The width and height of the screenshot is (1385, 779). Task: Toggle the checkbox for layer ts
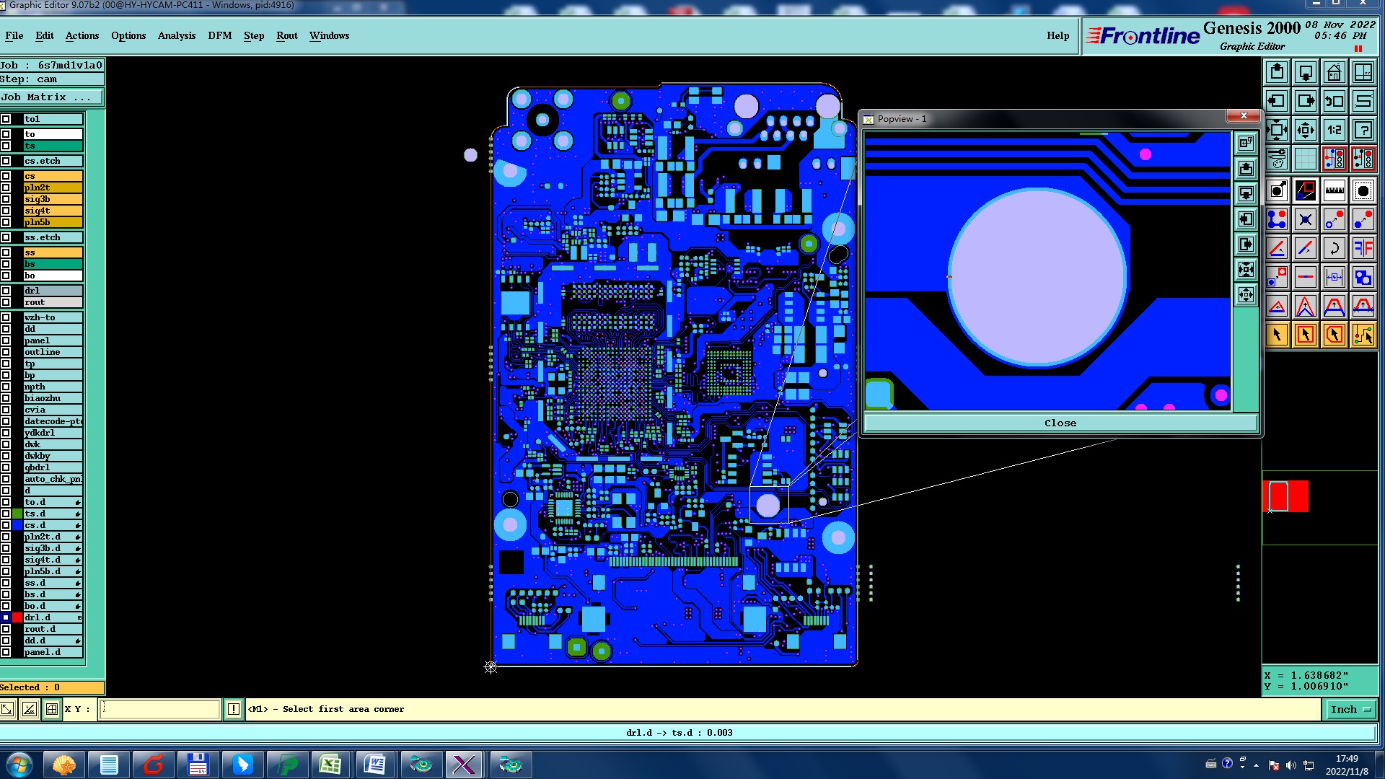tap(6, 146)
